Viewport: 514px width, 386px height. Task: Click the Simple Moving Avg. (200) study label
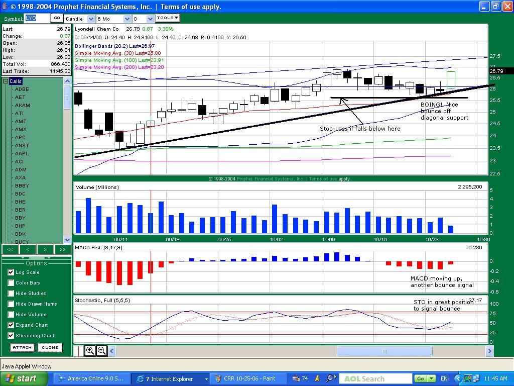point(119,67)
